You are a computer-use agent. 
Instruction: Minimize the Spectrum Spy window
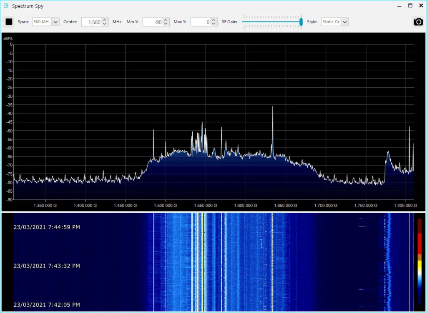tap(399, 6)
